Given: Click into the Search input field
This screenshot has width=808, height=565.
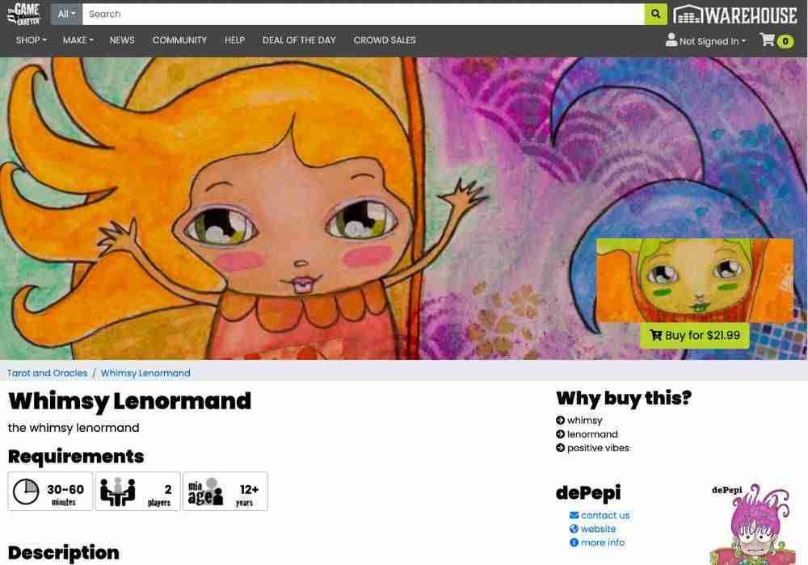Looking at the screenshot, I should [364, 14].
